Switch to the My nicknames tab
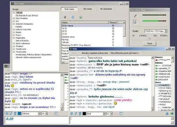 [x=106, y=9]
